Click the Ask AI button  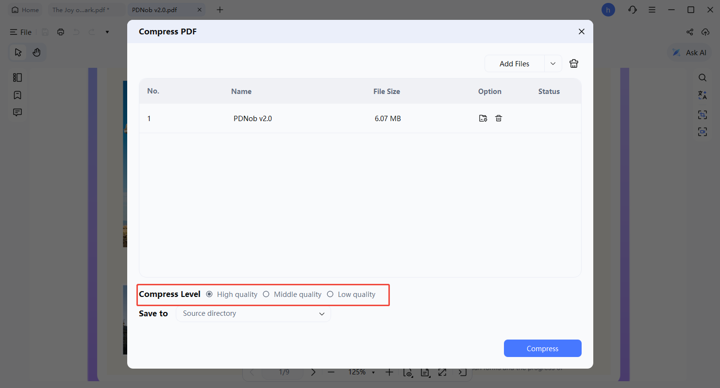tap(689, 52)
